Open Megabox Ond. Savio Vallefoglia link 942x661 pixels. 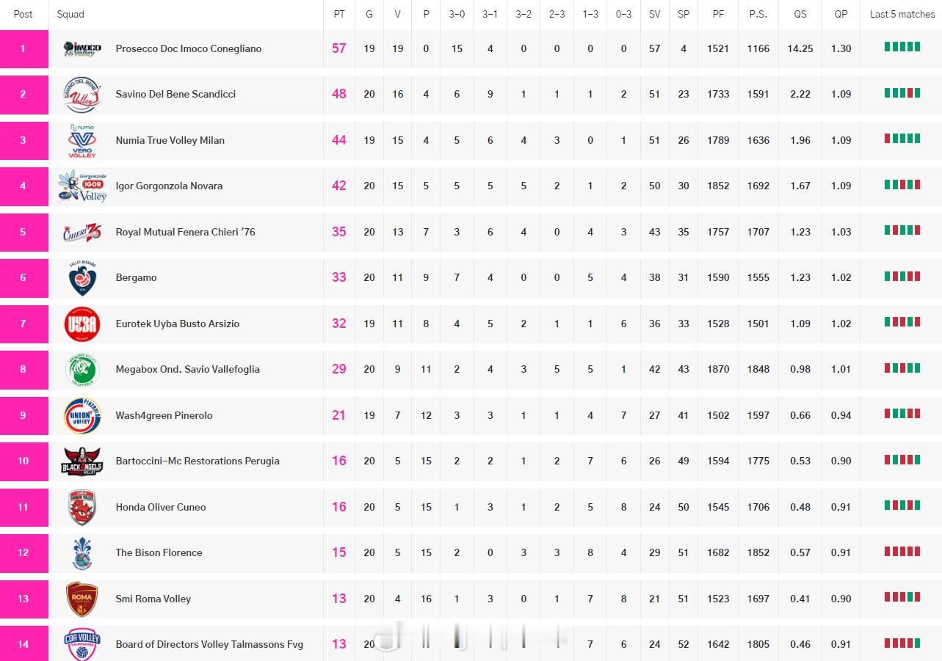188,369
